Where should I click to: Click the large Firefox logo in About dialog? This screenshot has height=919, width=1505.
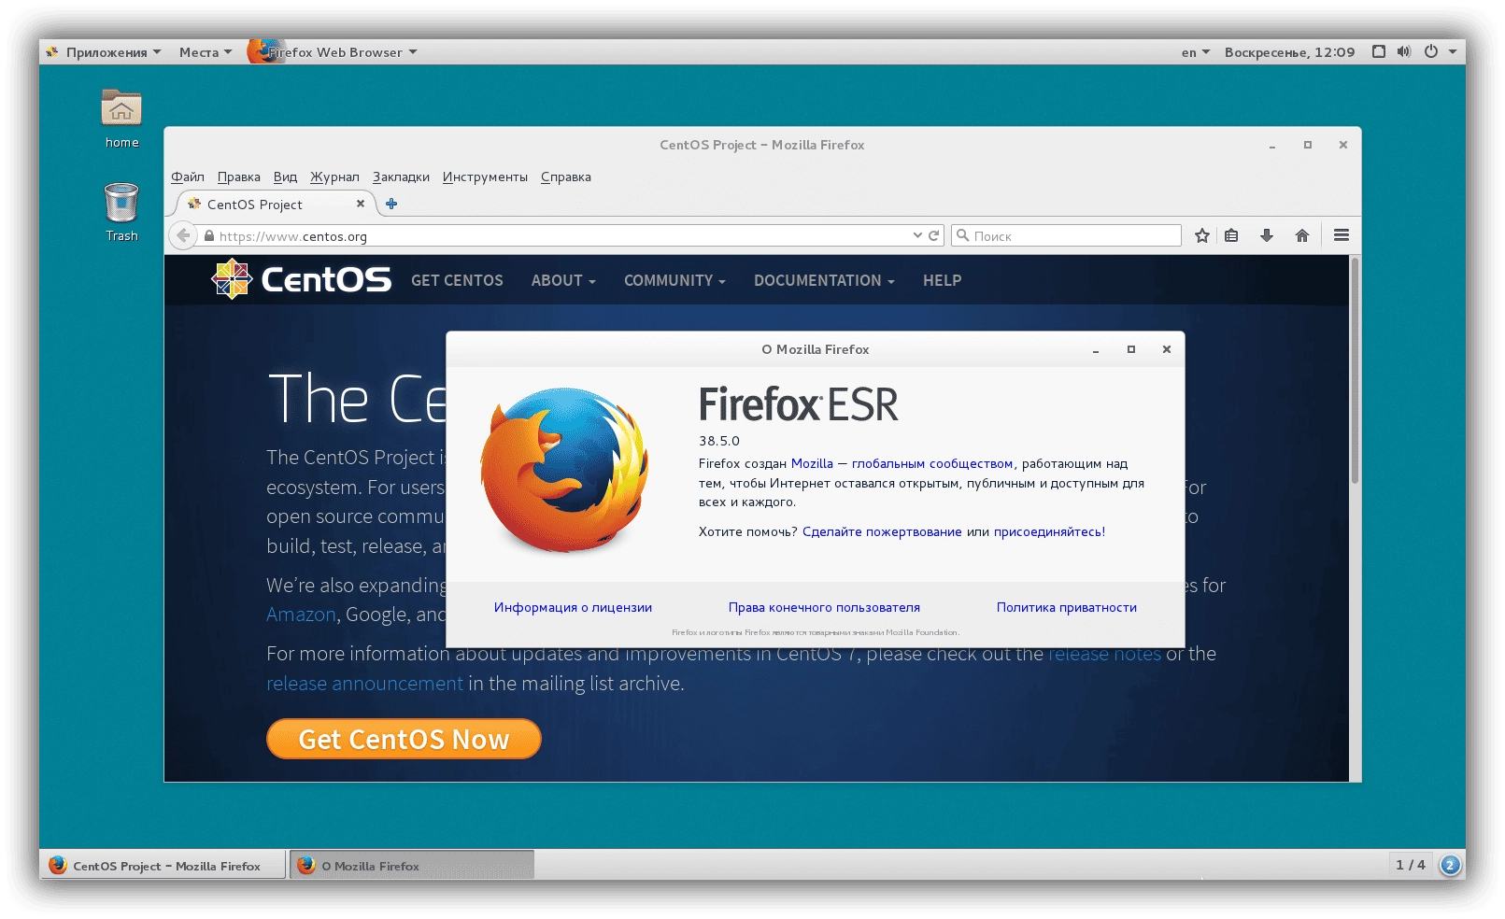[564, 470]
